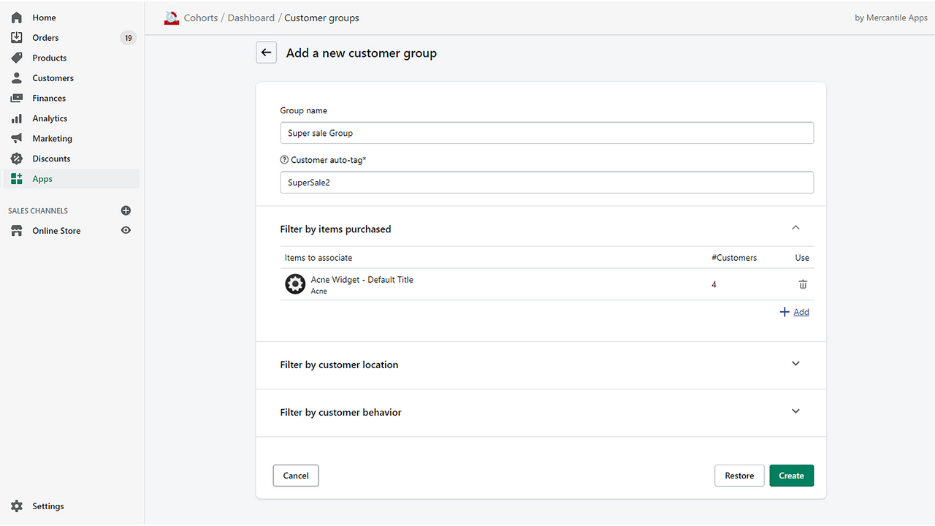
Task: Click the Home icon in sidebar
Action: coord(17,18)
